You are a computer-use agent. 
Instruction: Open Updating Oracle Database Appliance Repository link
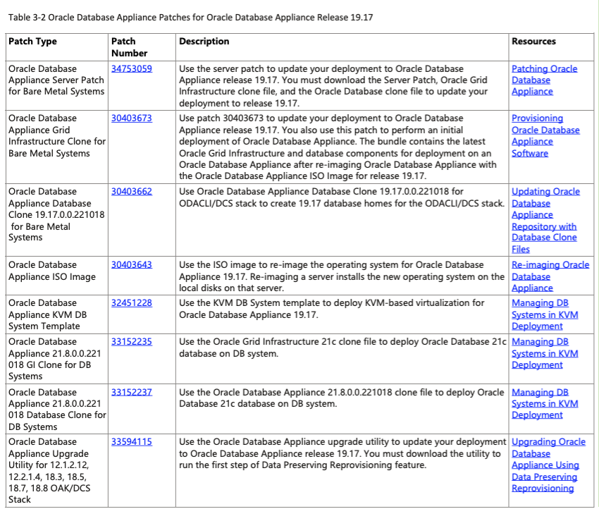[545, 221]
